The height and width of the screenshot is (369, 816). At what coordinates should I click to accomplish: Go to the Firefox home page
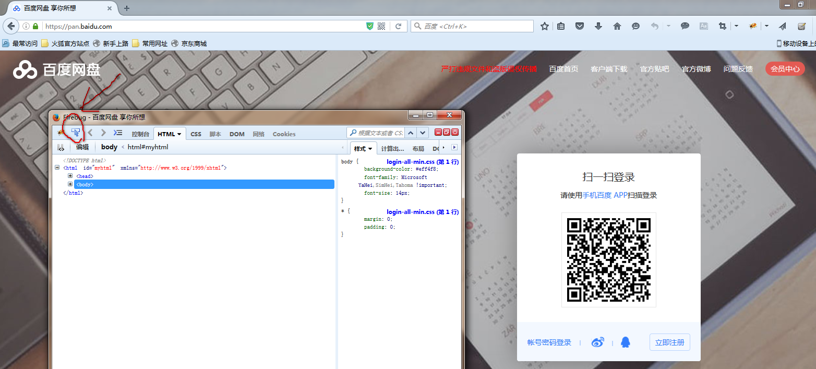click(x=617, y=26)
